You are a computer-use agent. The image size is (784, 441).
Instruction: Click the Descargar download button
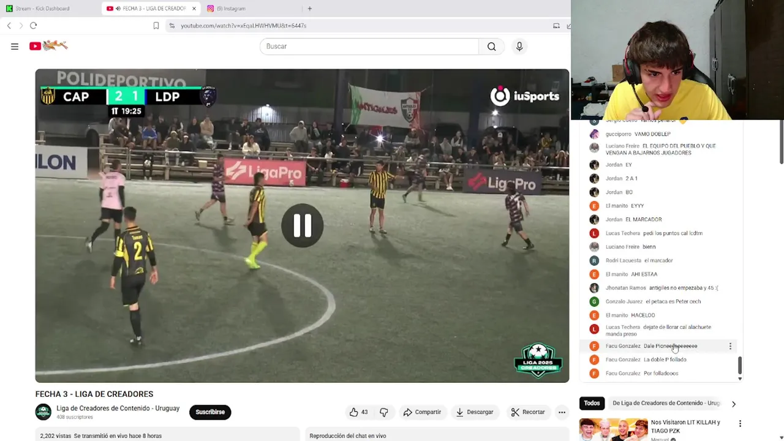coord(474,412)
